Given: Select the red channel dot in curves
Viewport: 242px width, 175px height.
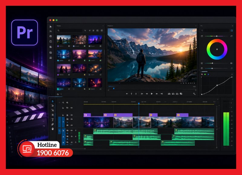Looking at the screenshot, I should (x=202, y=74).
